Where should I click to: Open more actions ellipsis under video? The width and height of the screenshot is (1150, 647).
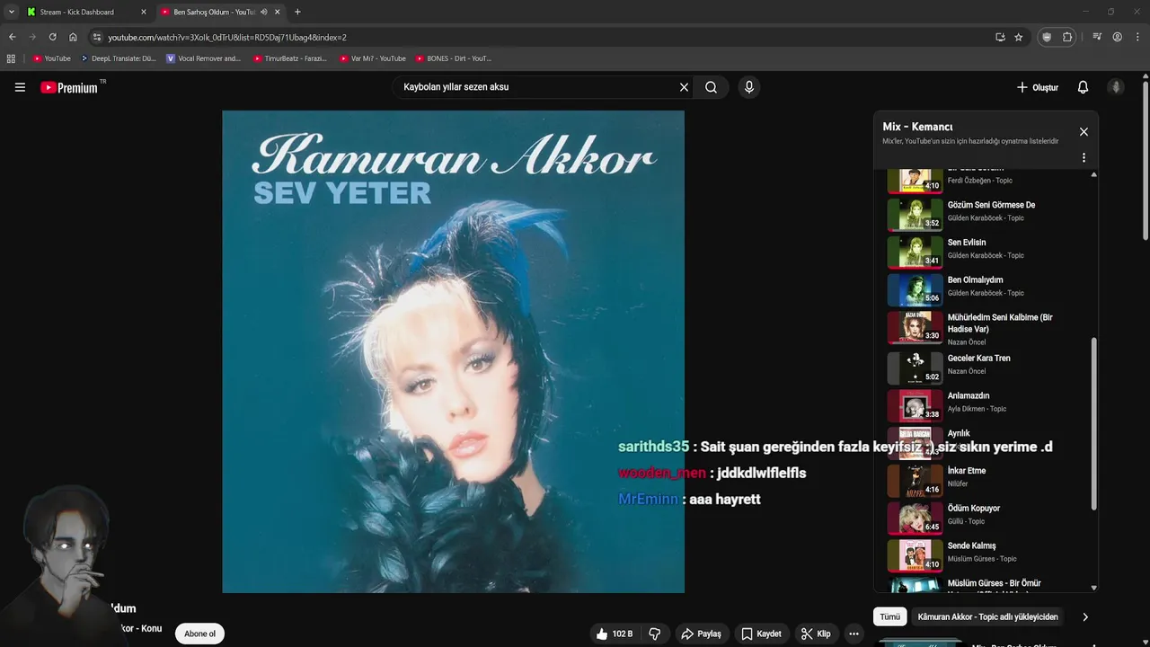[854, 634]
